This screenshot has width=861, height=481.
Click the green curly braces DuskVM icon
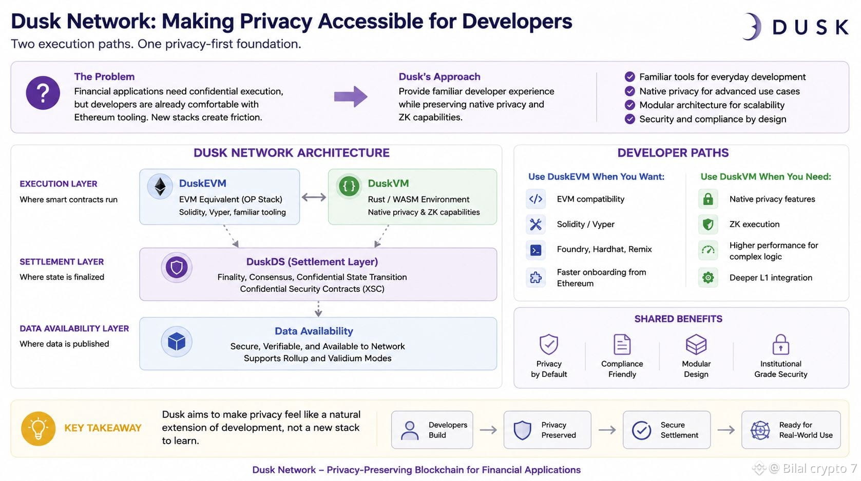coord(349,186)
